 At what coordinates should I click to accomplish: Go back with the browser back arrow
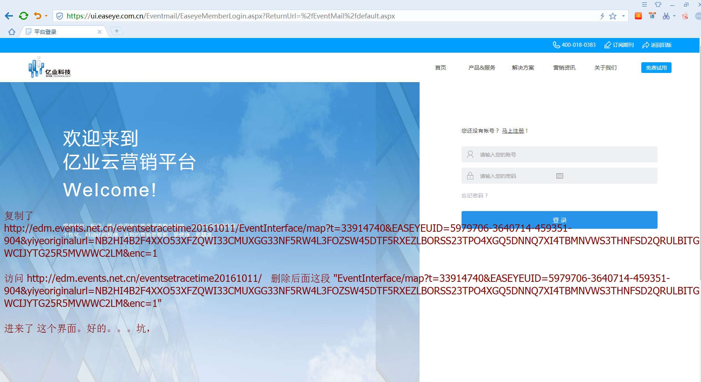(9, 16)
